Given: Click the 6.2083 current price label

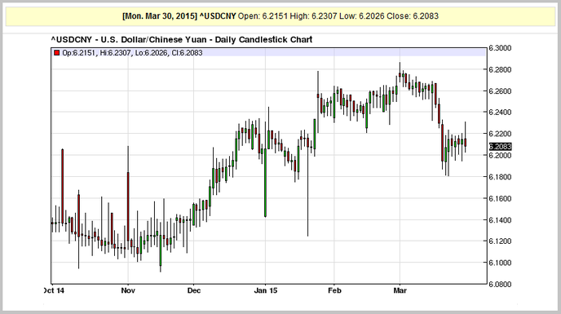Looking at the screenshot, I should pyautogui.click(x=500, y=147).
